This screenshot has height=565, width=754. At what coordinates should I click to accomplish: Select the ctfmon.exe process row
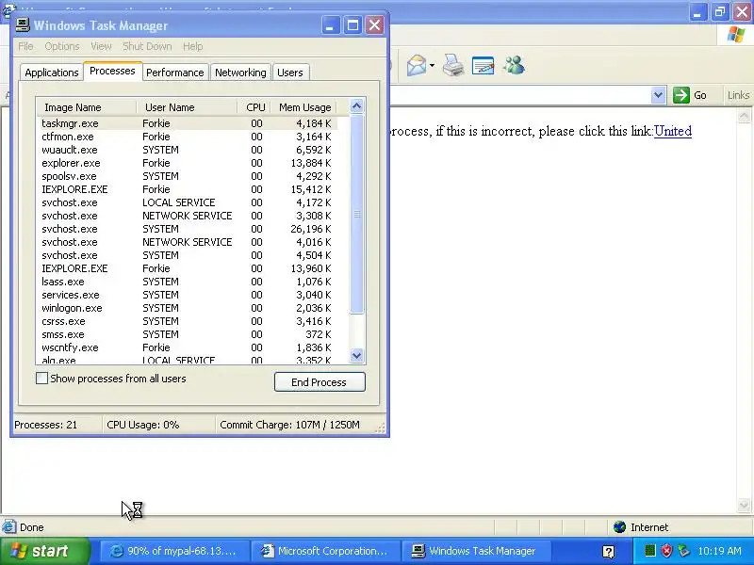click(x=187, y=137)
